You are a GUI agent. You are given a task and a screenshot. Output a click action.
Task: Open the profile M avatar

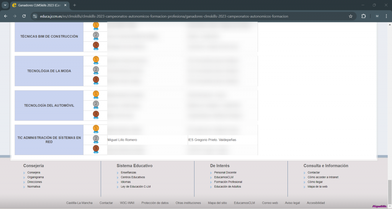pos(377,16)
